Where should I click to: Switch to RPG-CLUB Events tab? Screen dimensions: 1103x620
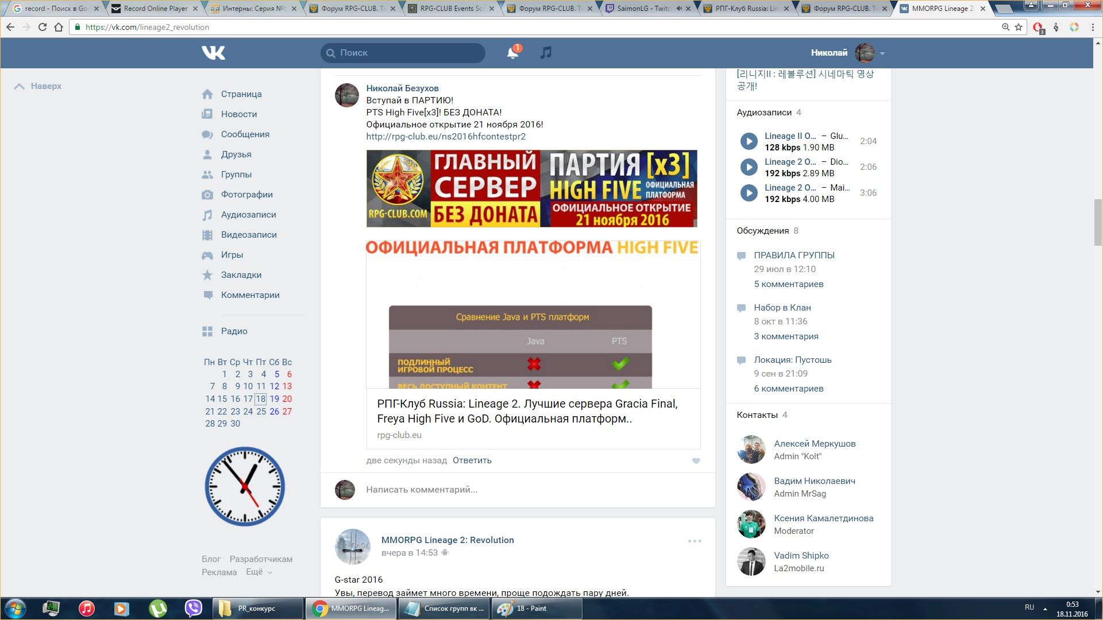451,9
